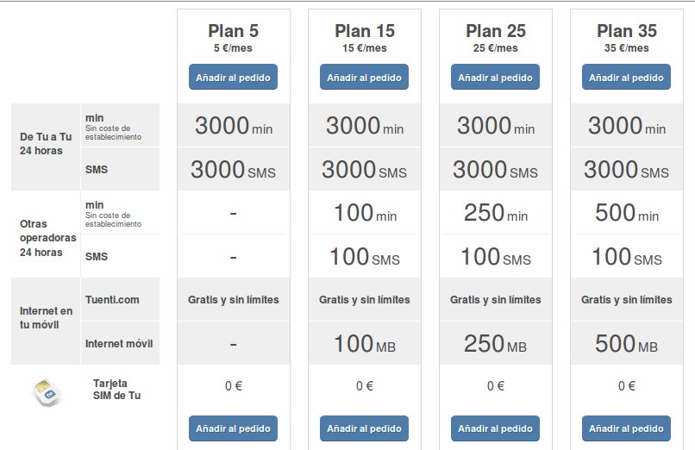Screen dimensions: 695x450
Task: Add Plan 25 using bottom button
Action: (x=496, y=428)
